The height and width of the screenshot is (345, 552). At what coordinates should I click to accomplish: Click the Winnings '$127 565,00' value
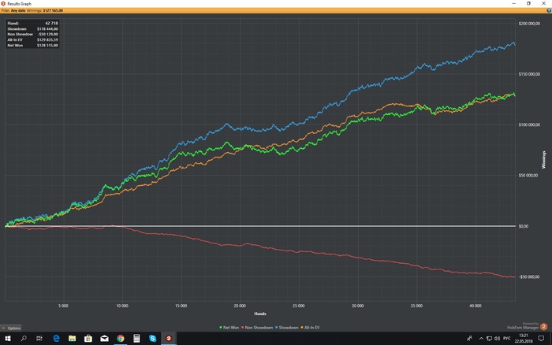53,10
